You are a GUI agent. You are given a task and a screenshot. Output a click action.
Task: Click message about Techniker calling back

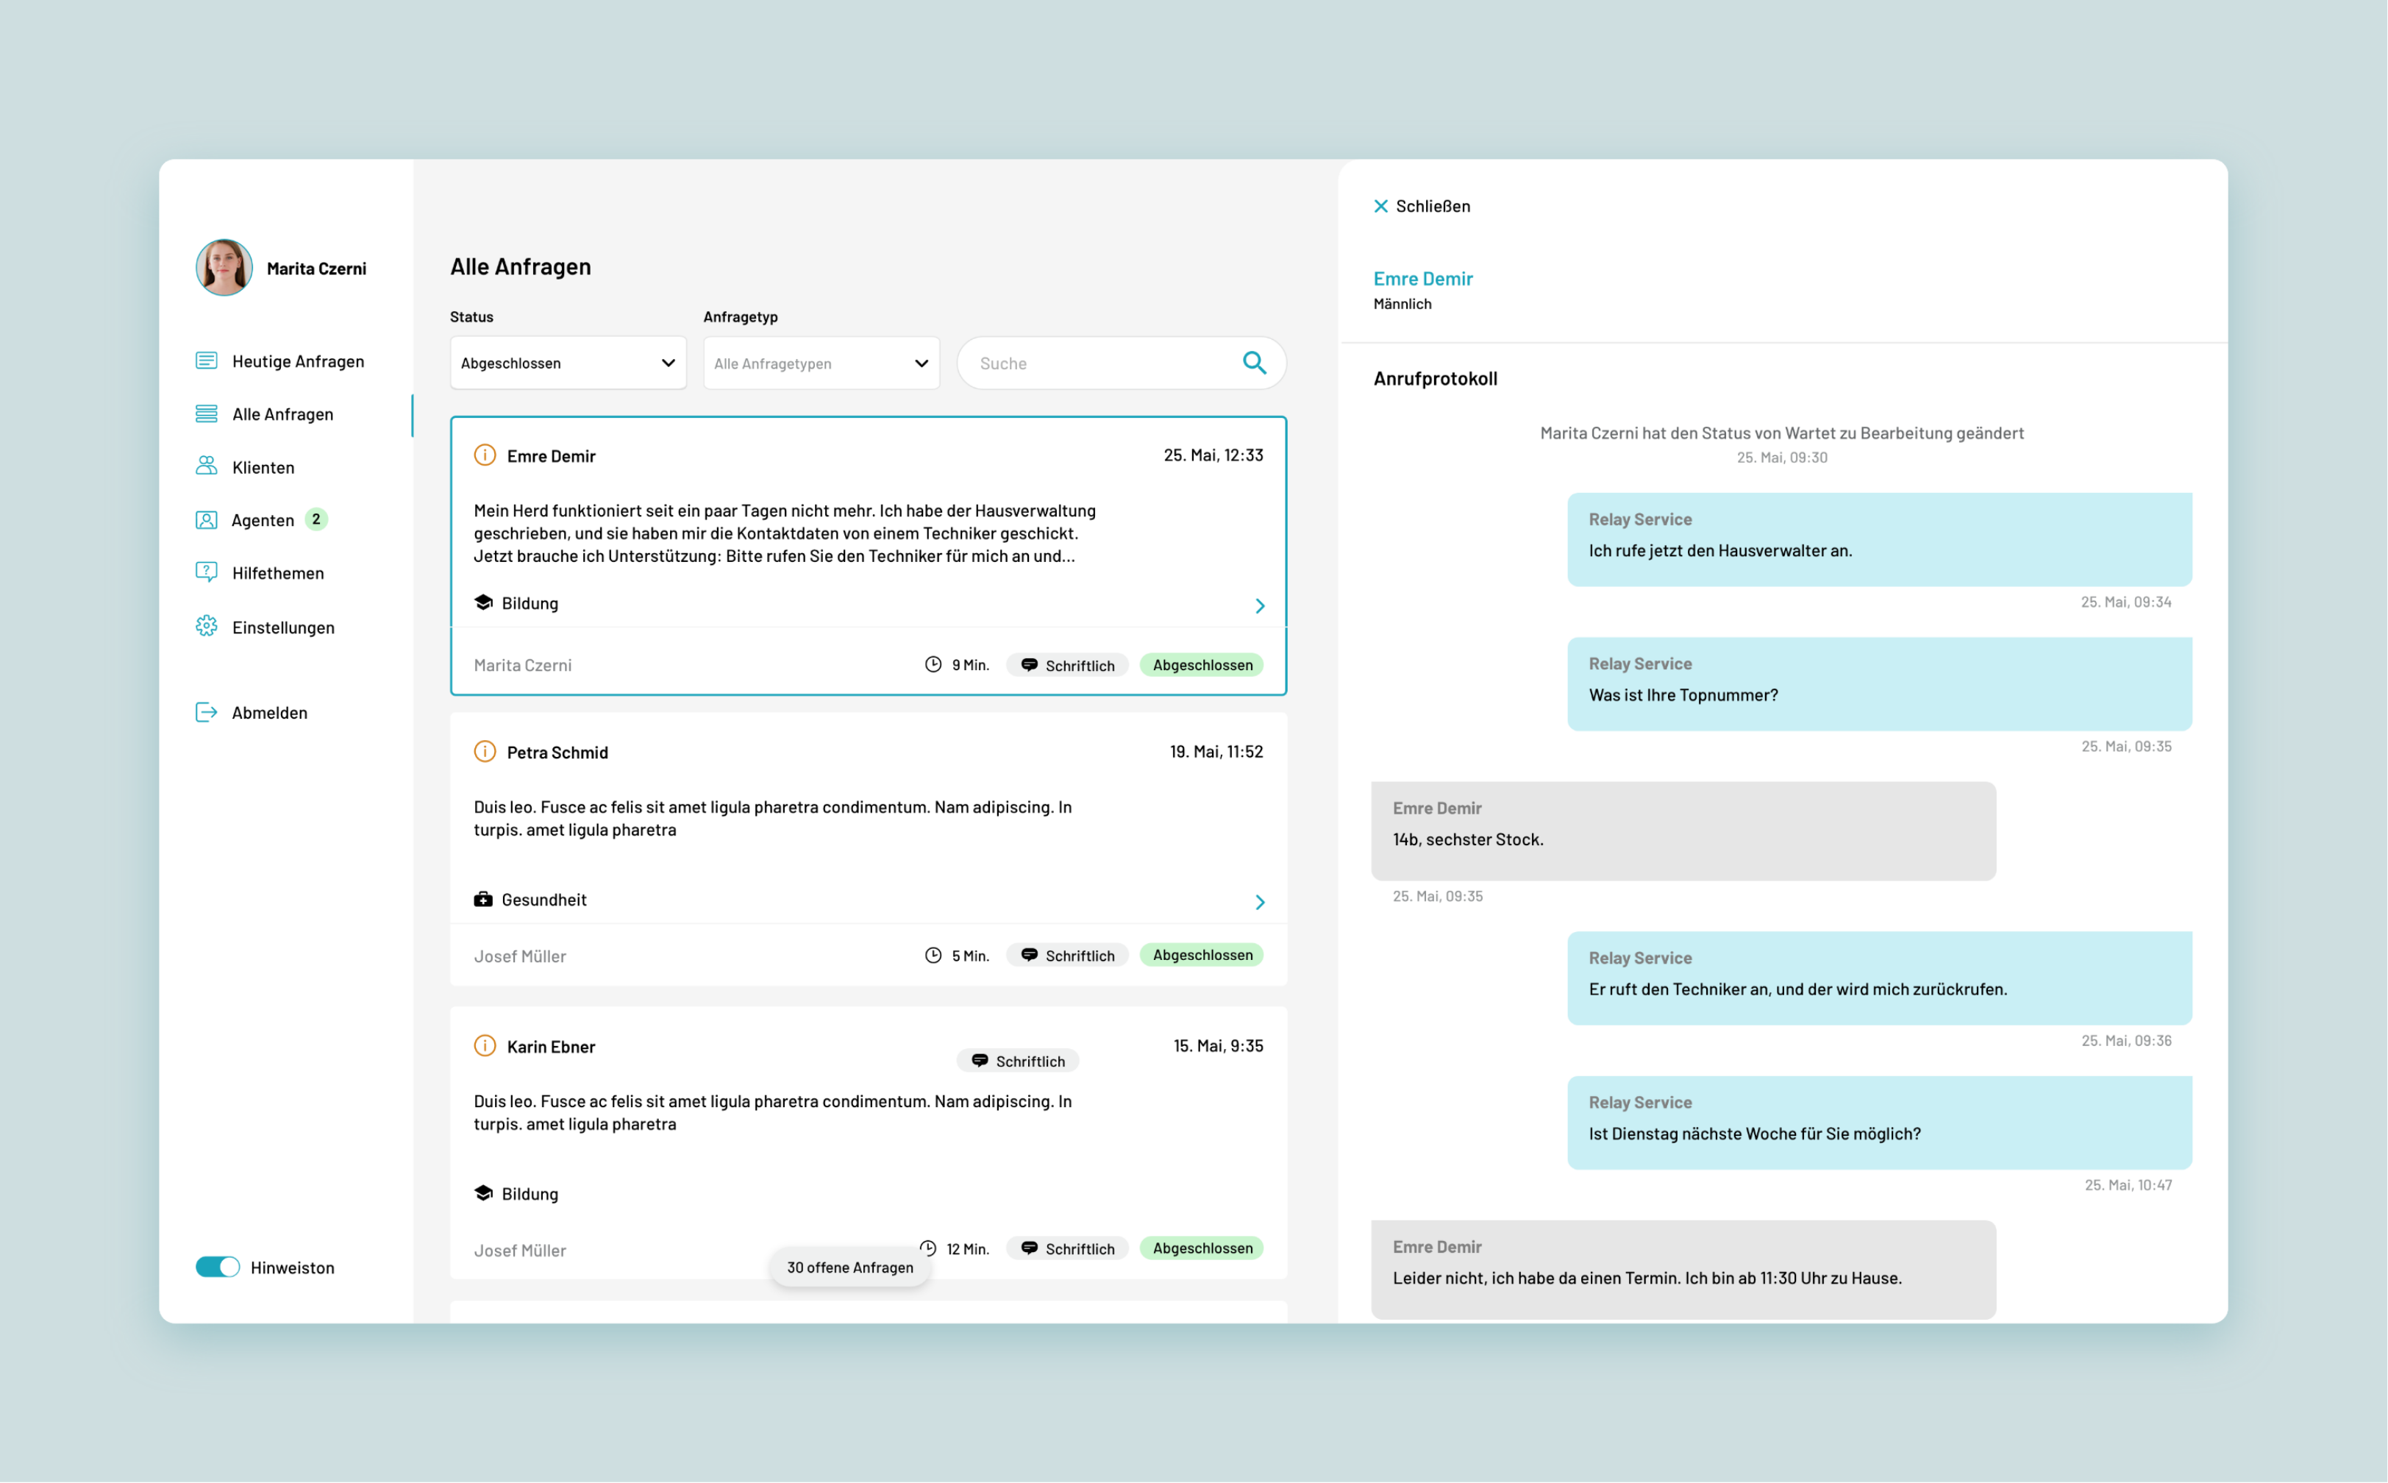[x=1879, y=978]
